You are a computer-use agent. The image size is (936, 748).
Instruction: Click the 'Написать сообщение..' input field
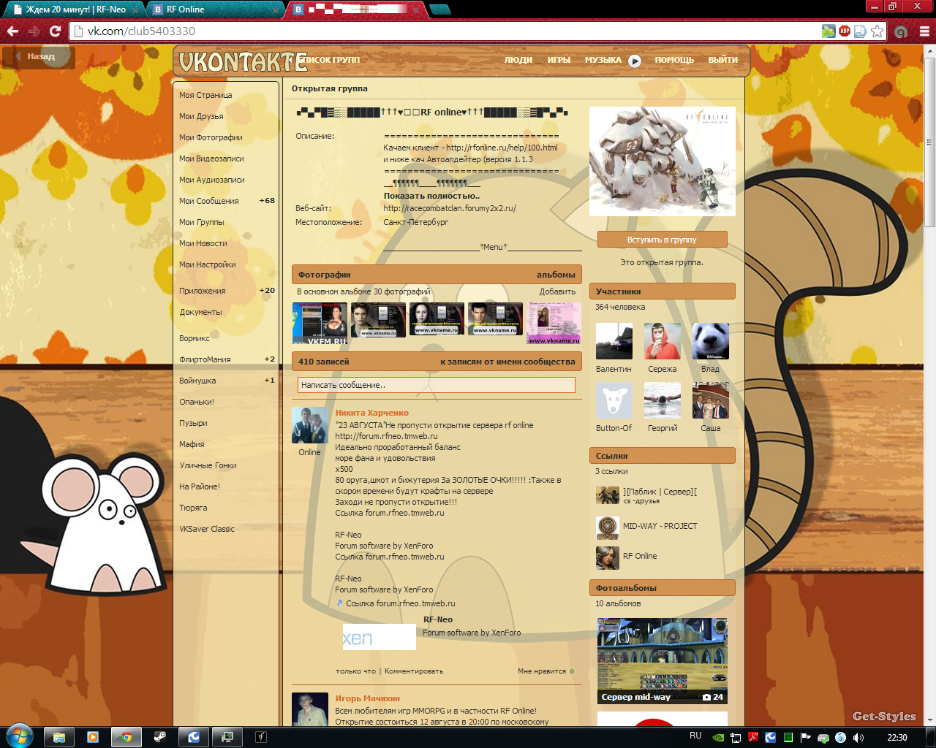tap(437, 385)
